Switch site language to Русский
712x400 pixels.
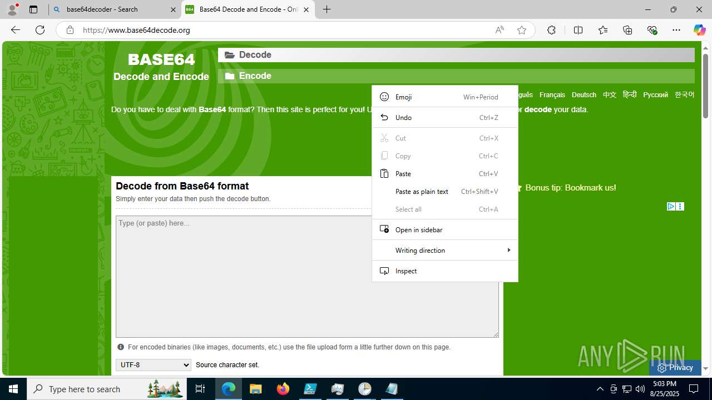click(x=655, y=95)
